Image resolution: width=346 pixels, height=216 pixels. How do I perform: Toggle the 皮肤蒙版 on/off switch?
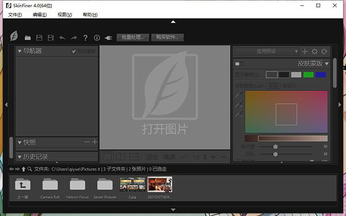(x=239, y=64)
